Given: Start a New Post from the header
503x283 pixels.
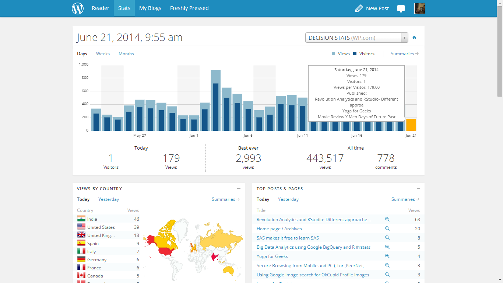Looking at the screenshot, I should [372, 8].
